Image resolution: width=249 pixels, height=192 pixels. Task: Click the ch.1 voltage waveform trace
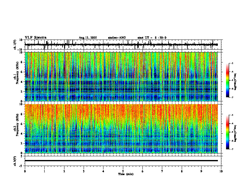[121, 45]
